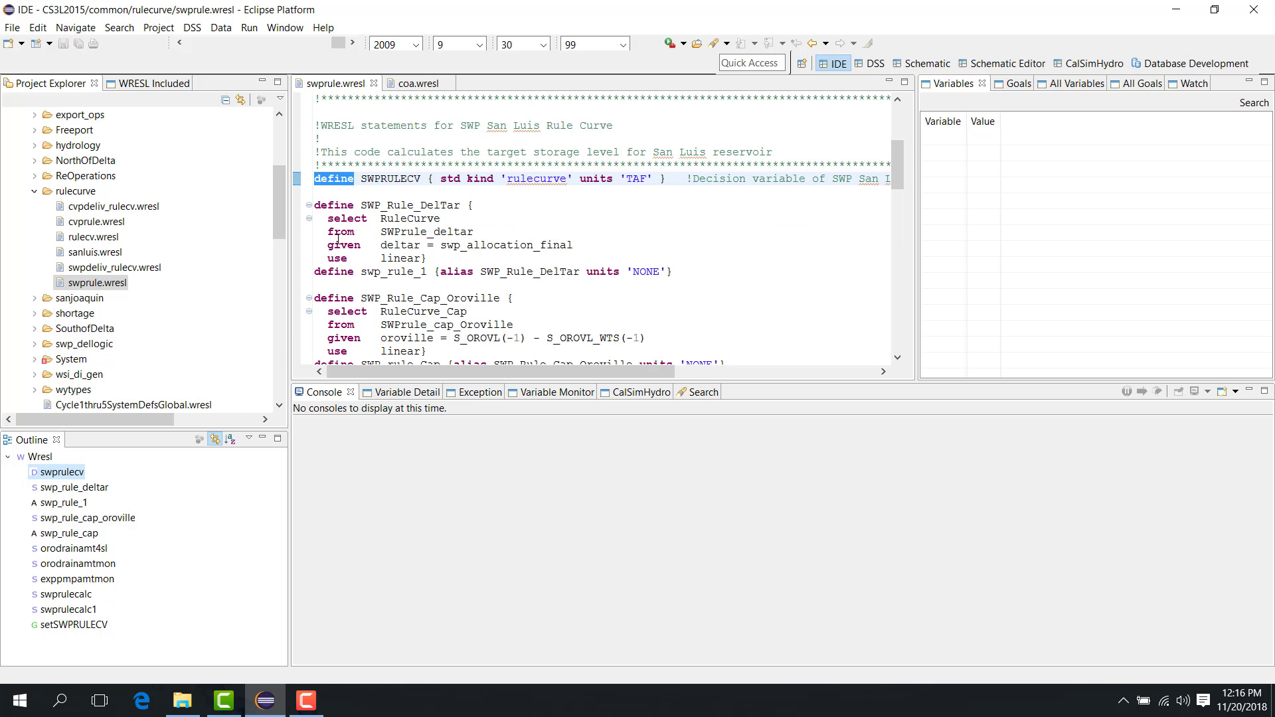Click the Print toolbar icon

pyautogui.click(x=93, y=44)
